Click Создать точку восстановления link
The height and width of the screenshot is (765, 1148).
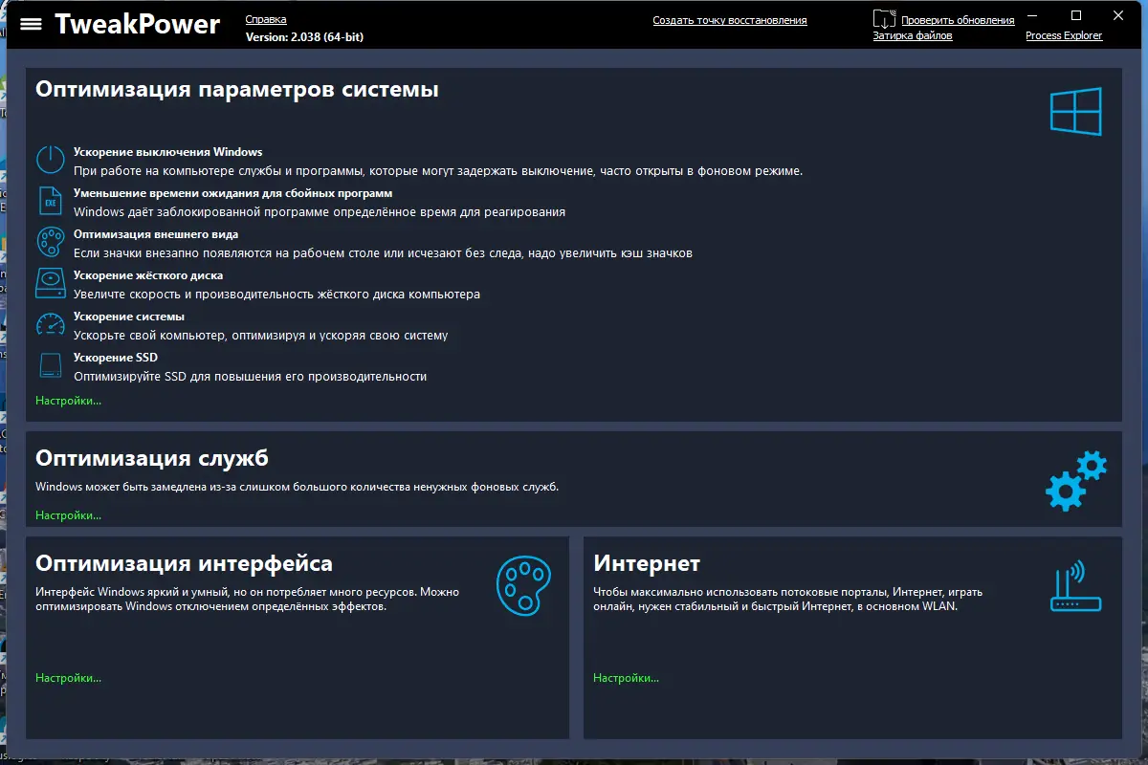tap(730, 20)
